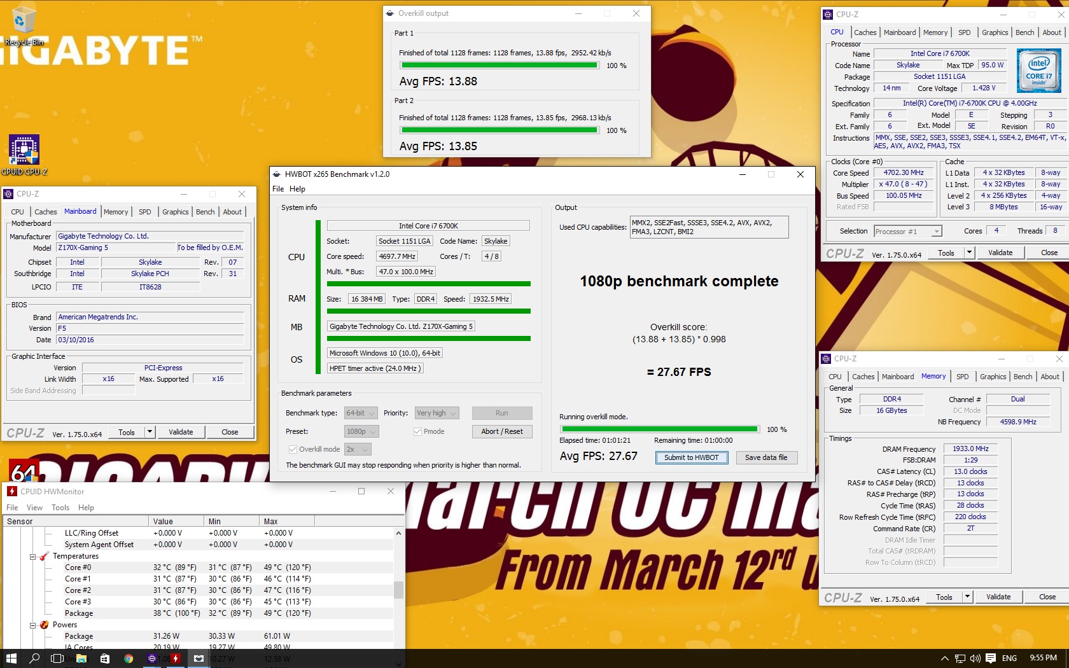This screenshot has width=1069, height=668.
Task: Open Task View on the taskbar
Action: [x=57, y=658]
